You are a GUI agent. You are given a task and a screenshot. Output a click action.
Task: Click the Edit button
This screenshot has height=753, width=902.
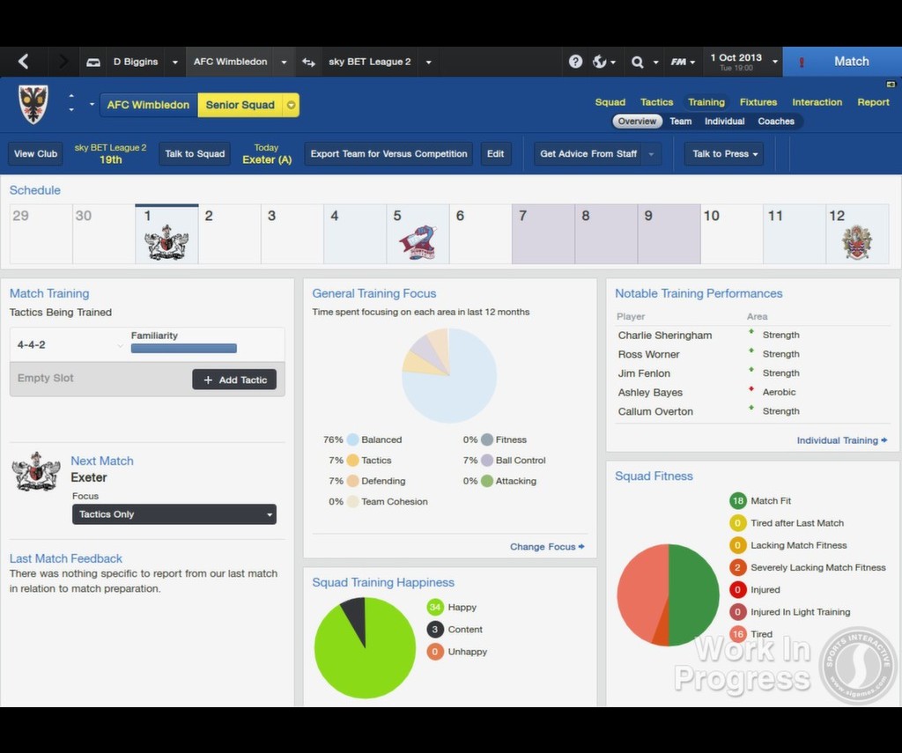[495, 153]
